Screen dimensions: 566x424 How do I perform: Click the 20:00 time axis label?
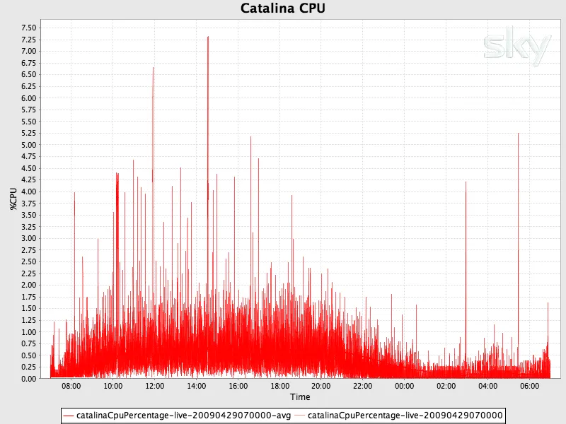[321, 386]
